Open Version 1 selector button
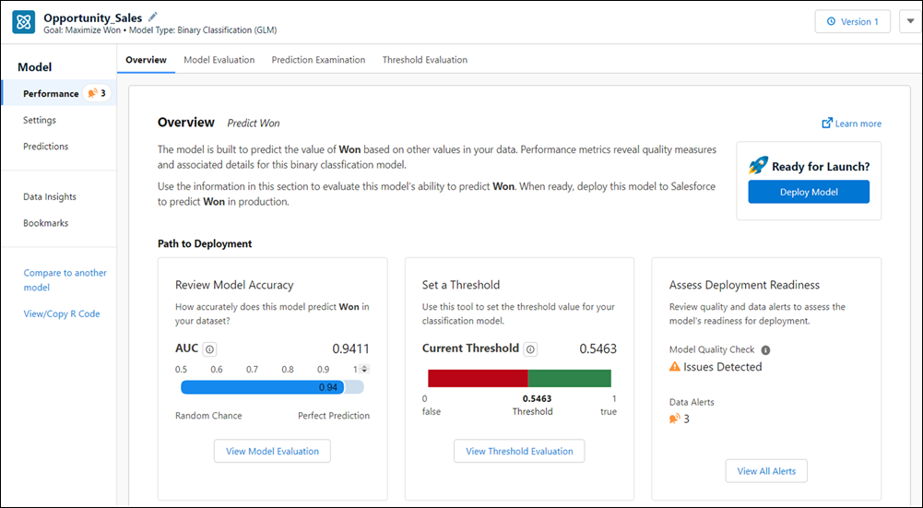 852,22
